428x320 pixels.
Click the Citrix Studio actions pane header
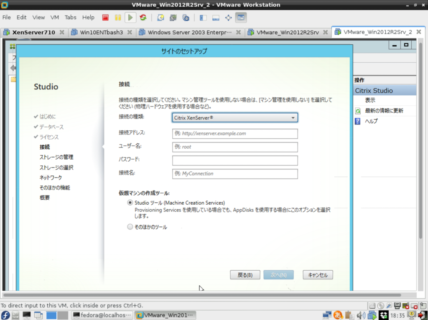[385, 91]
